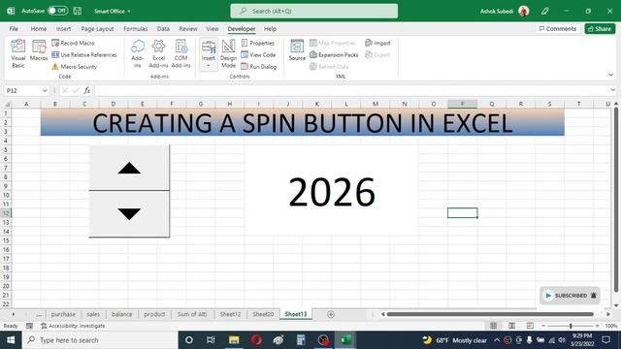Switch to the Home tab
Viewport: 621px width, 349px height.
(x=39, y=29)
